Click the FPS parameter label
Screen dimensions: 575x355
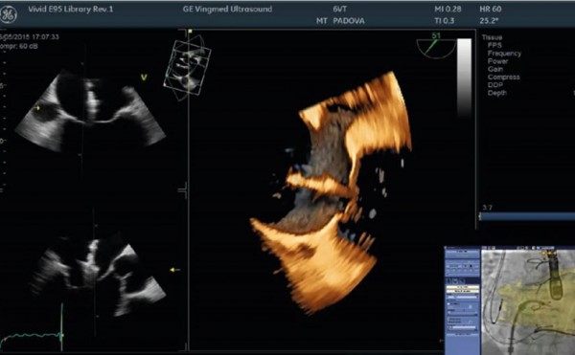click(494, 45)
